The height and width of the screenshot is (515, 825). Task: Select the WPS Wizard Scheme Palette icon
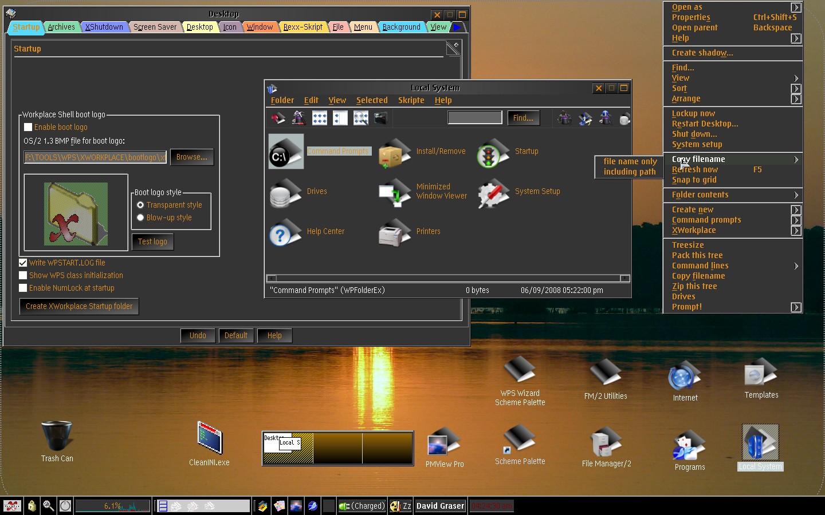pyautogui.click(x=520, y=371)
